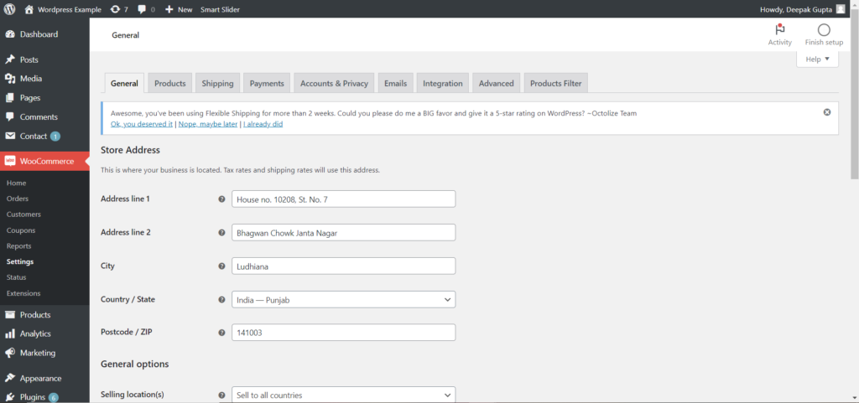The height and width of the screenshot is (403, 859).
Task: Open the updates icon showing 7
Action: (x=115, y=9)
